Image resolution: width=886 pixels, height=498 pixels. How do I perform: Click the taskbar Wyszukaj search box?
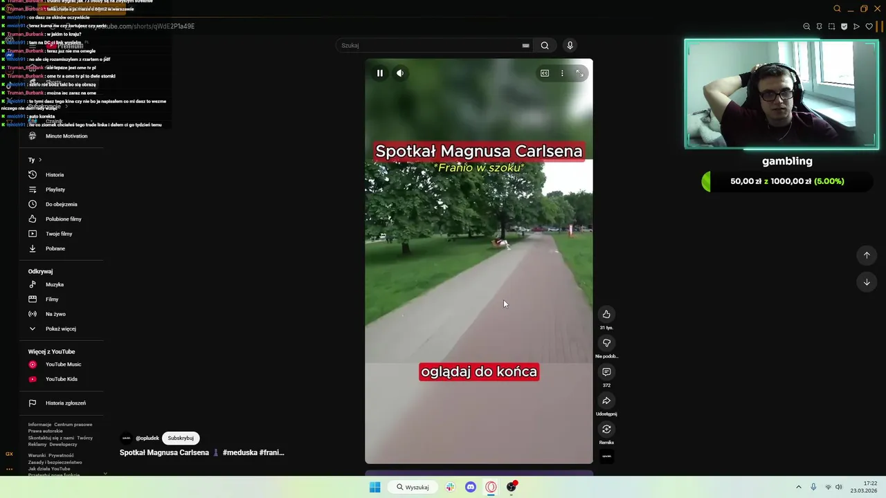pyautogui.click(x=413, y=487)
